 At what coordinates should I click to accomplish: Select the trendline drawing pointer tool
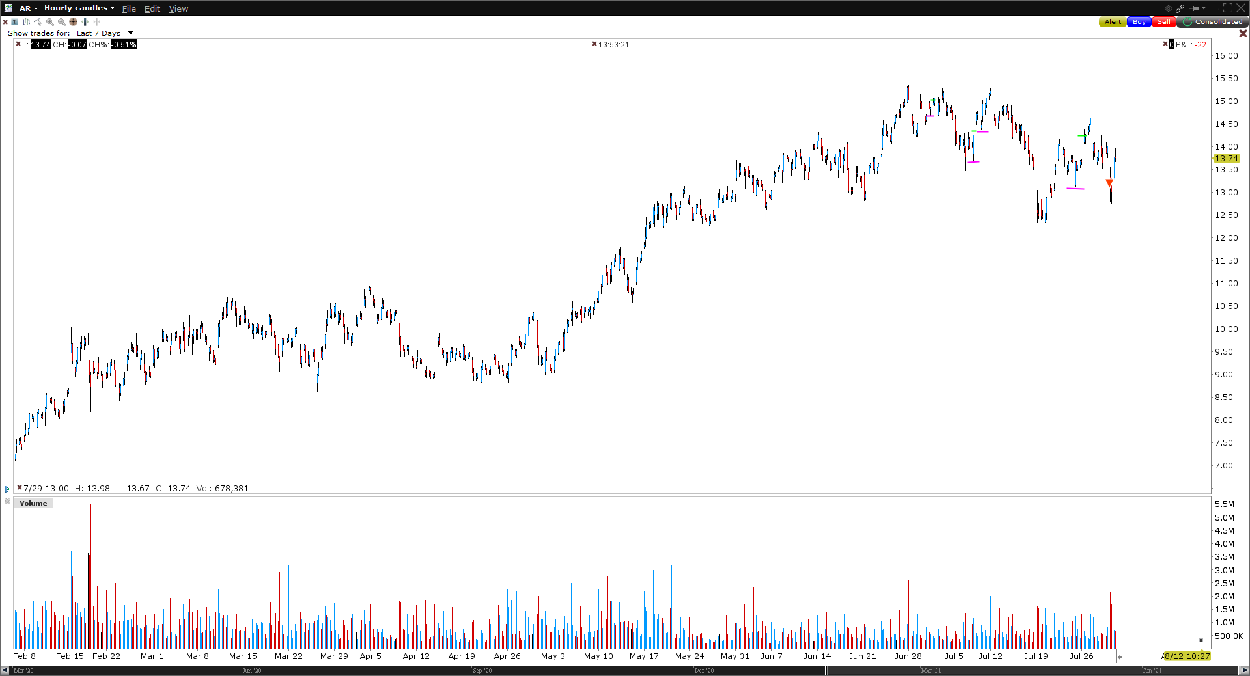point(38,22)
